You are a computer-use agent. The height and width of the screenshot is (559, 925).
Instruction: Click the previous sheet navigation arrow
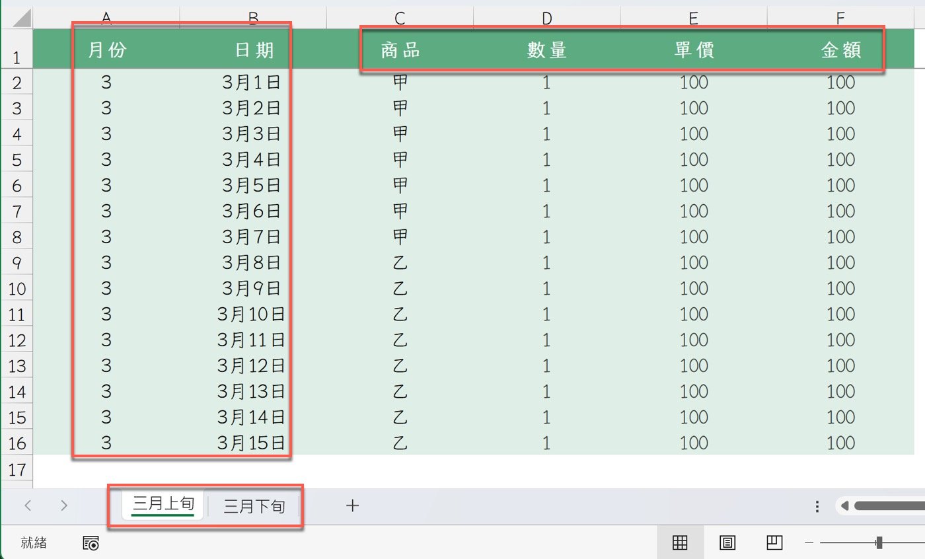coord(28,506)
